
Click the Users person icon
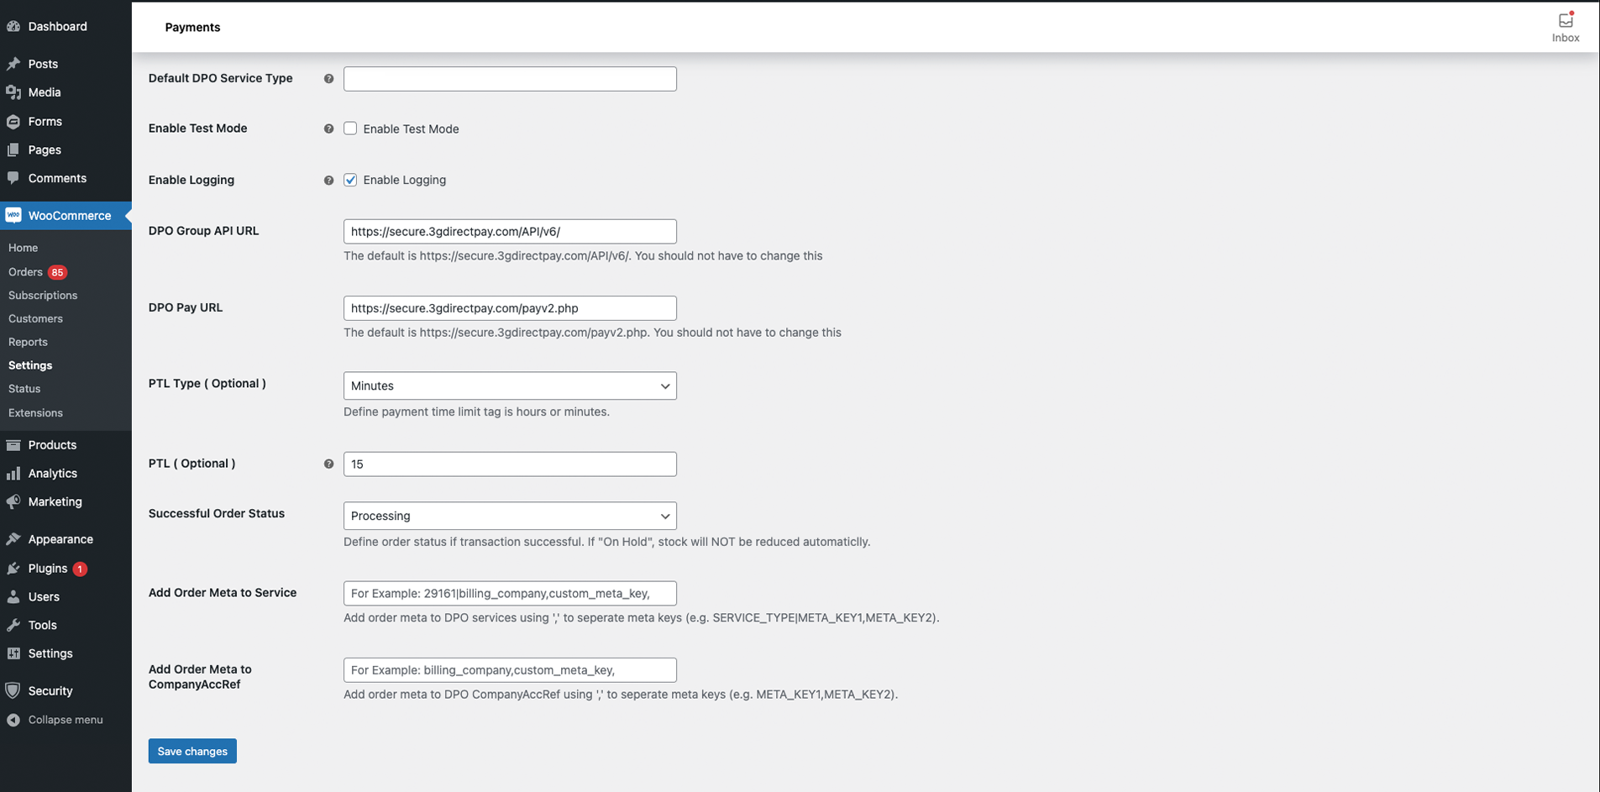coord(13,597)
